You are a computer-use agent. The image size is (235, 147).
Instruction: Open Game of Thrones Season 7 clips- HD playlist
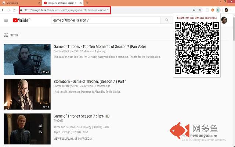[82, 116]
